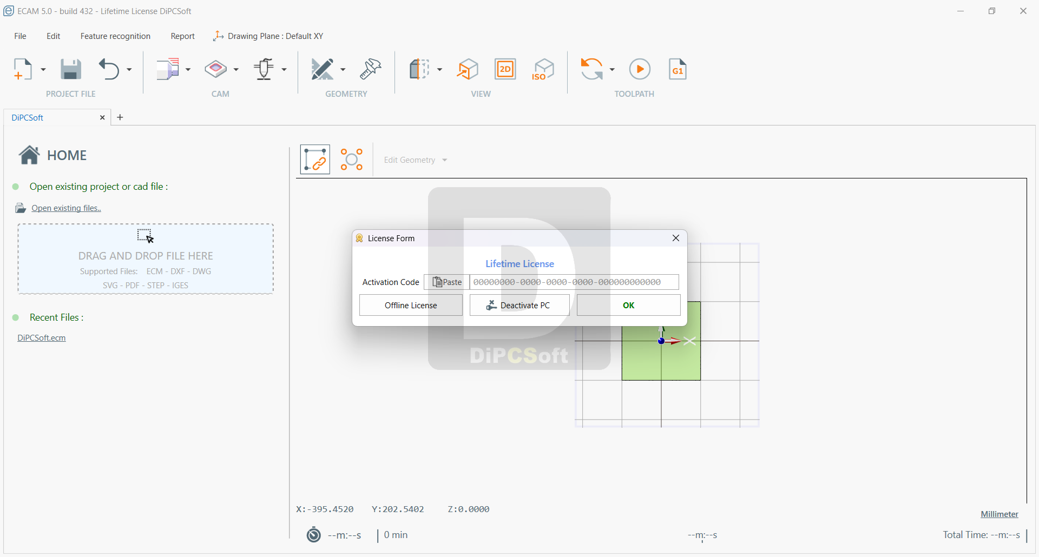Screen dimensions: 1039x557
Task: Click the Offline License button
Action: tap(411, 306)
